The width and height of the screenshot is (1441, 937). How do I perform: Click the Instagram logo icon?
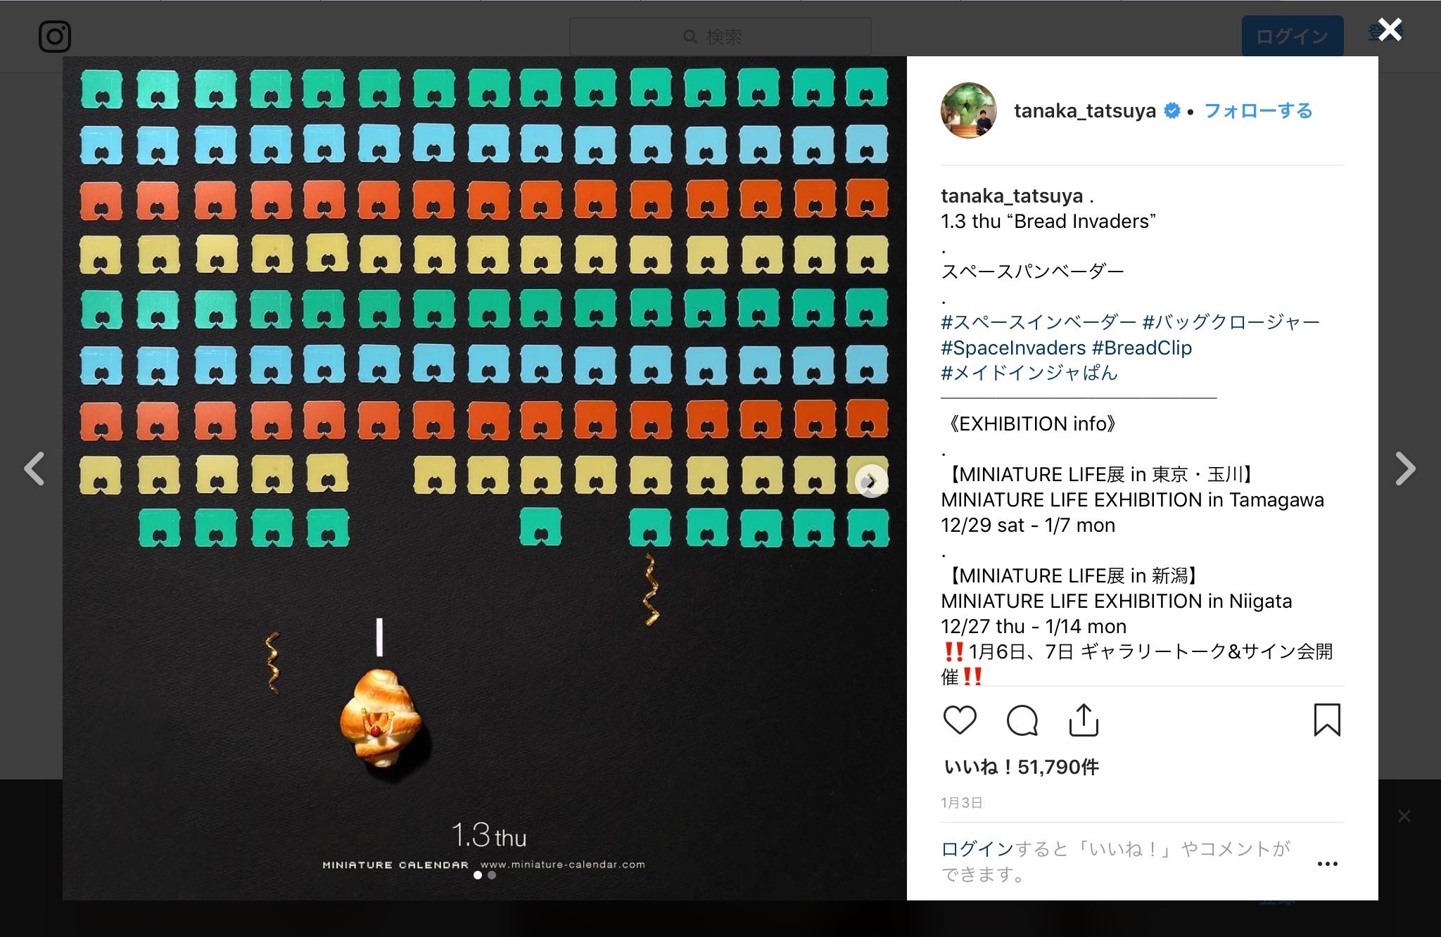coord(55,37)
